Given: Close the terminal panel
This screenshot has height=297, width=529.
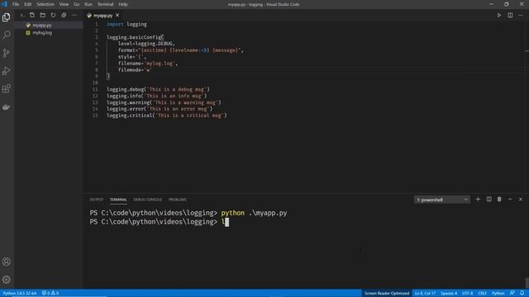Looking at the screenshot, I should pos(521,200).
